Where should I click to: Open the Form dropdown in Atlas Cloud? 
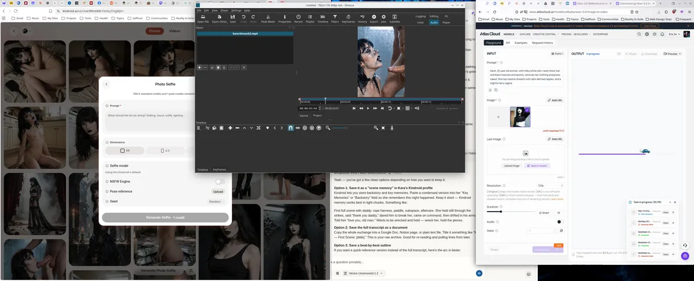click(x=558, y=54)
